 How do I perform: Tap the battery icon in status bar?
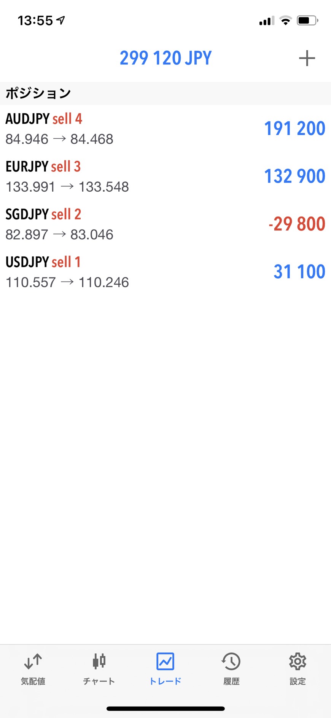(307, 21)
